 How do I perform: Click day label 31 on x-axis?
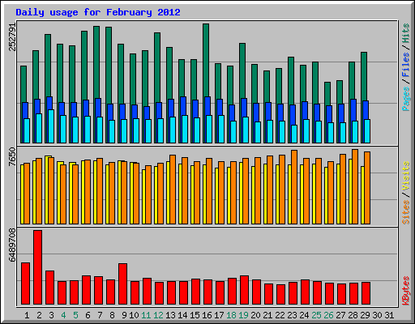pos(389,315)
